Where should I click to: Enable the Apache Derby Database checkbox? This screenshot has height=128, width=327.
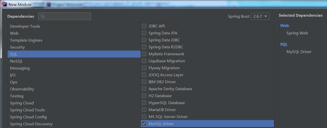pos(144,89)
